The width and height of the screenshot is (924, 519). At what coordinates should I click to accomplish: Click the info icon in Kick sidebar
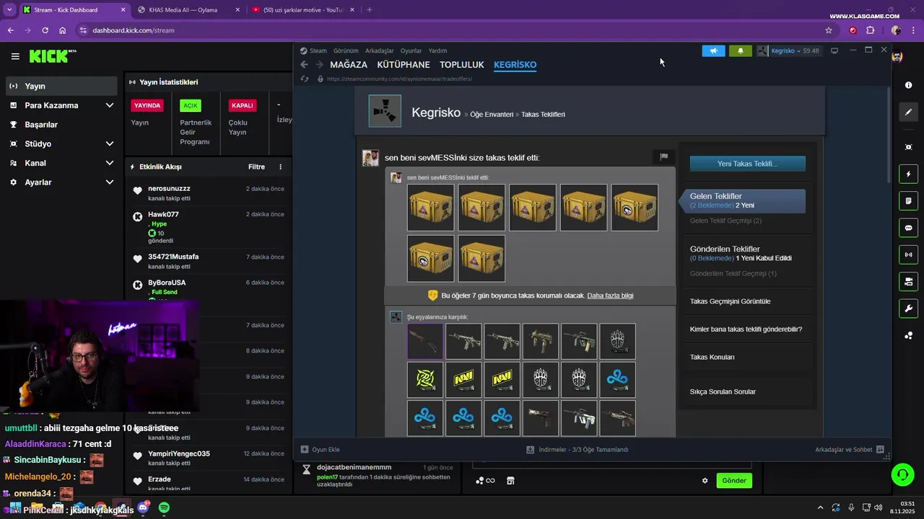click(x=908, y=85)
